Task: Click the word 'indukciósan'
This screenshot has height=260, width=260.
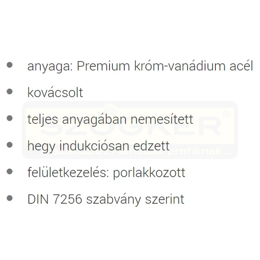Action: point(94,146)
